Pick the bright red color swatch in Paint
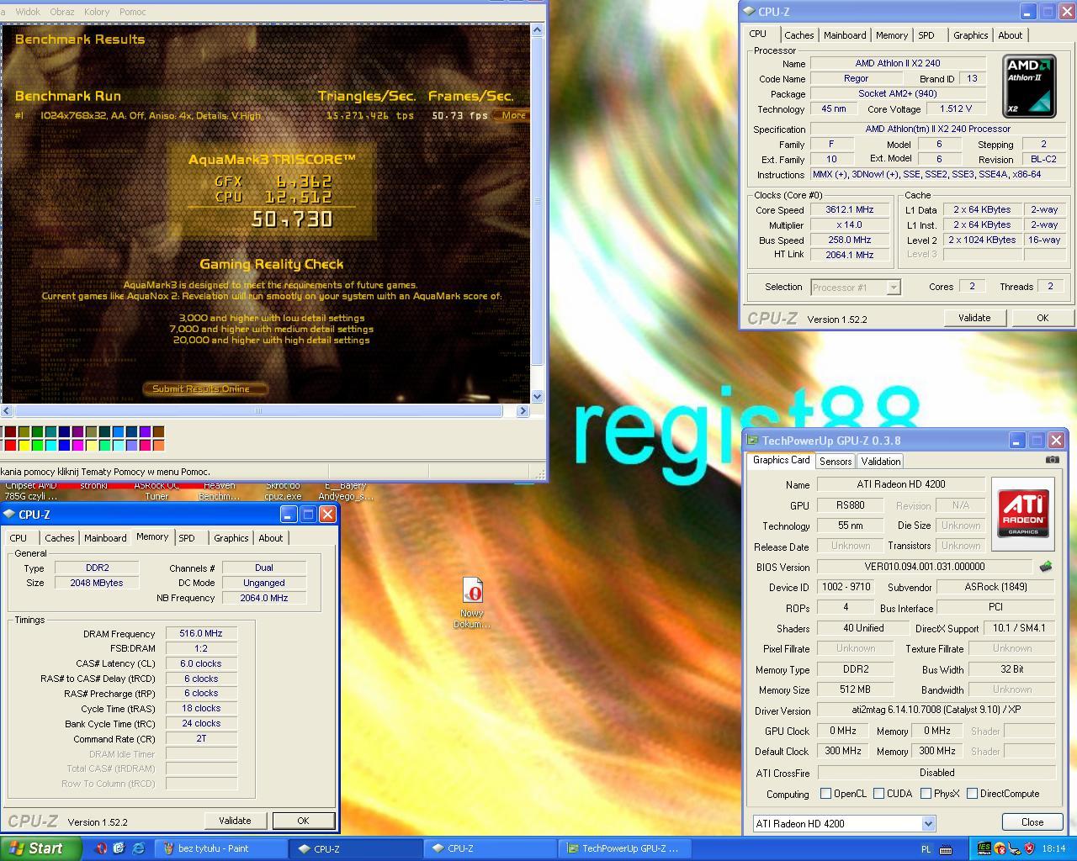The width and height of the screenshot is (1077, 861). click(10, 445)
